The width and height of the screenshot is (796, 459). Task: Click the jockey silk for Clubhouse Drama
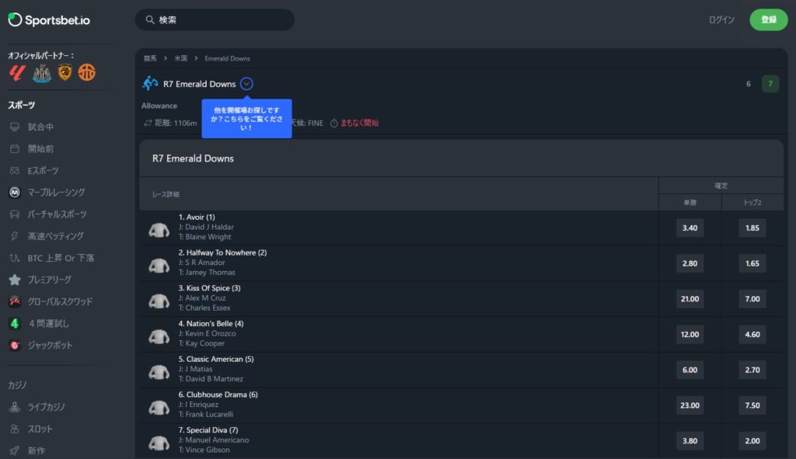(159, 407)
